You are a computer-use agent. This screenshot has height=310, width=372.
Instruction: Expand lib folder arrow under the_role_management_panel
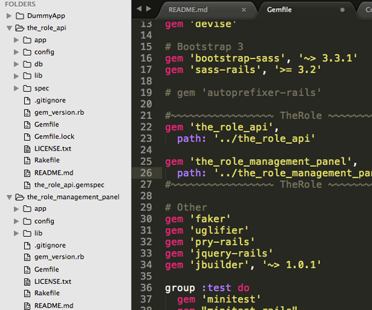coord(16,233)
